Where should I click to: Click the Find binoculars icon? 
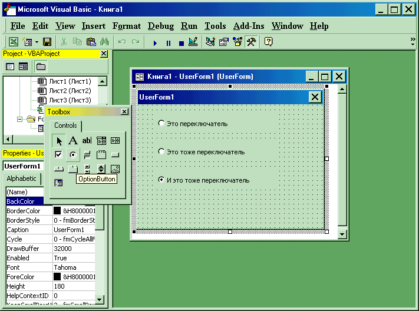click(x=104, y=42)
